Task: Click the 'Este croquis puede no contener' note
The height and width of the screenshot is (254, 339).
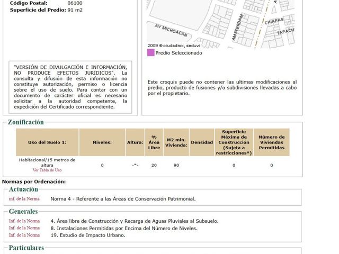Action: point(222,87)
